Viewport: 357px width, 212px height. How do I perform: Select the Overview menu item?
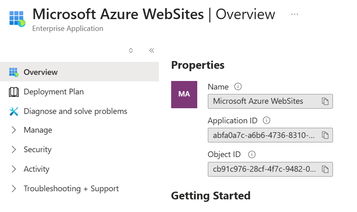[x=41, y=72]
